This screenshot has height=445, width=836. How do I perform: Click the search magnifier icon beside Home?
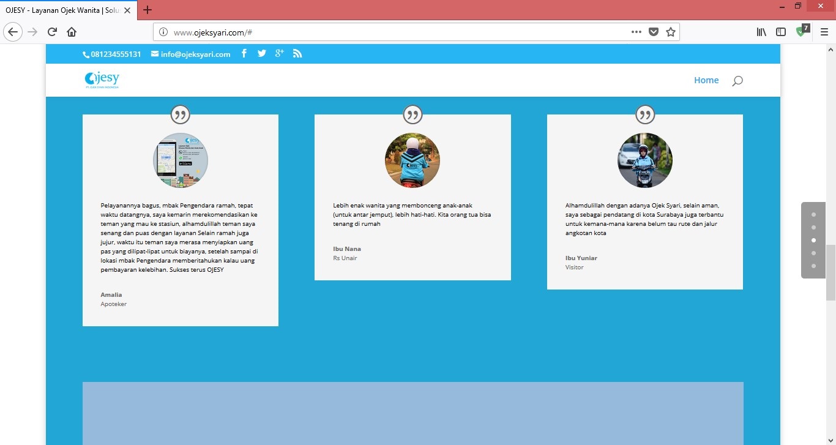click(737, 81)
